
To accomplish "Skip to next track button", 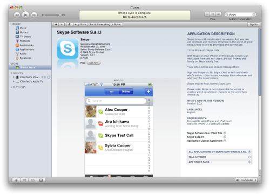I will coord(34,15).
